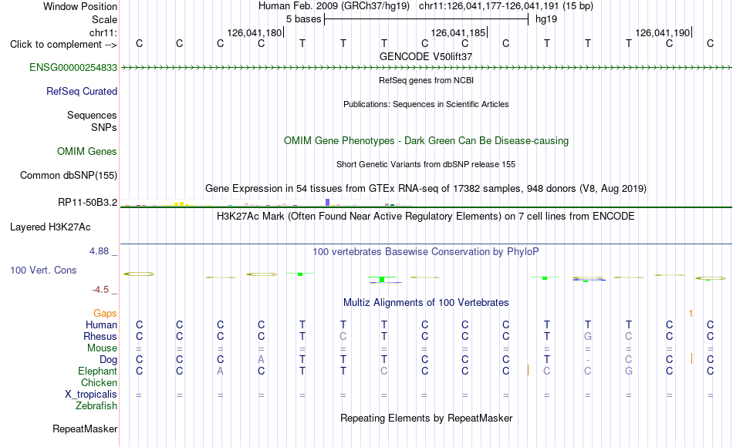Select the OMIM Genes track label
Image resolution: width=733 pixels, height=447 pixels.
86,151
